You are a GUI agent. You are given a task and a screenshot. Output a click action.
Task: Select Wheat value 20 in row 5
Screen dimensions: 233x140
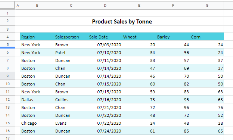pos(139,44)
